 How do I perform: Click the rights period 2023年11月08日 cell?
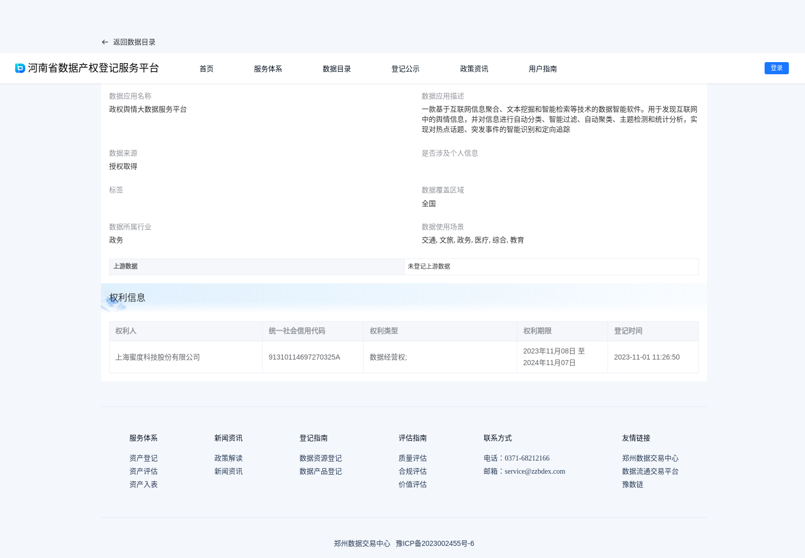562,357
